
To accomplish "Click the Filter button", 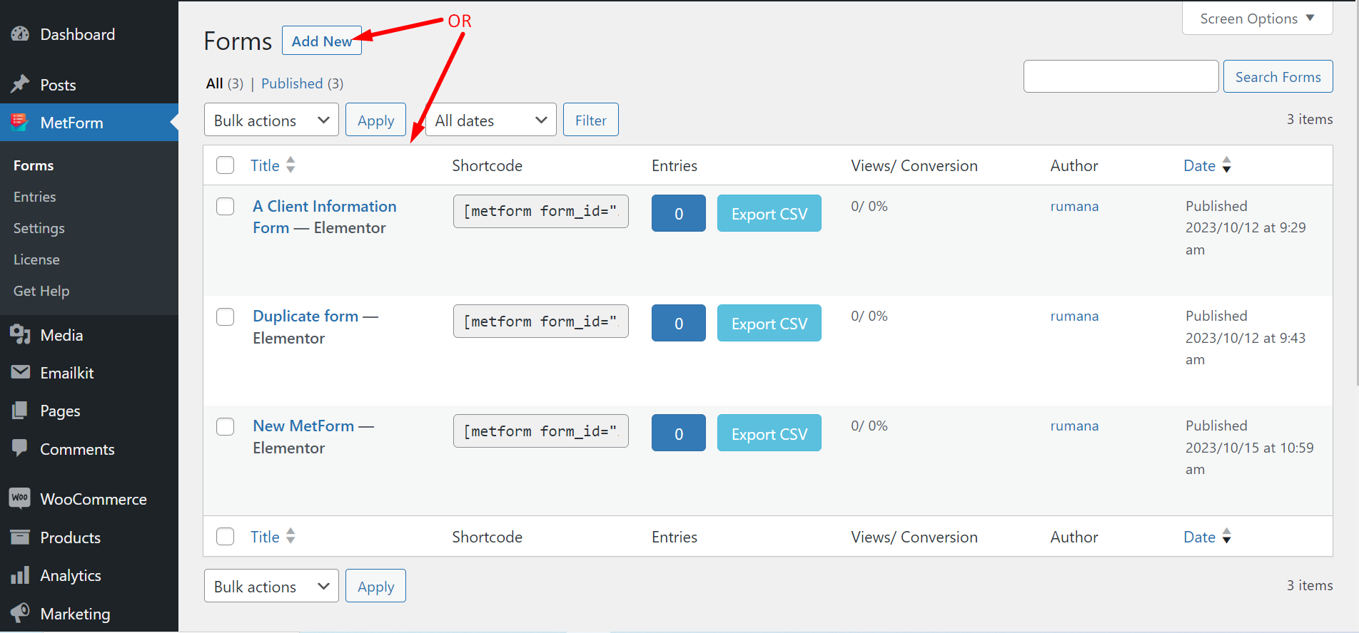I will pyautogui.click(x=591, y=120).
